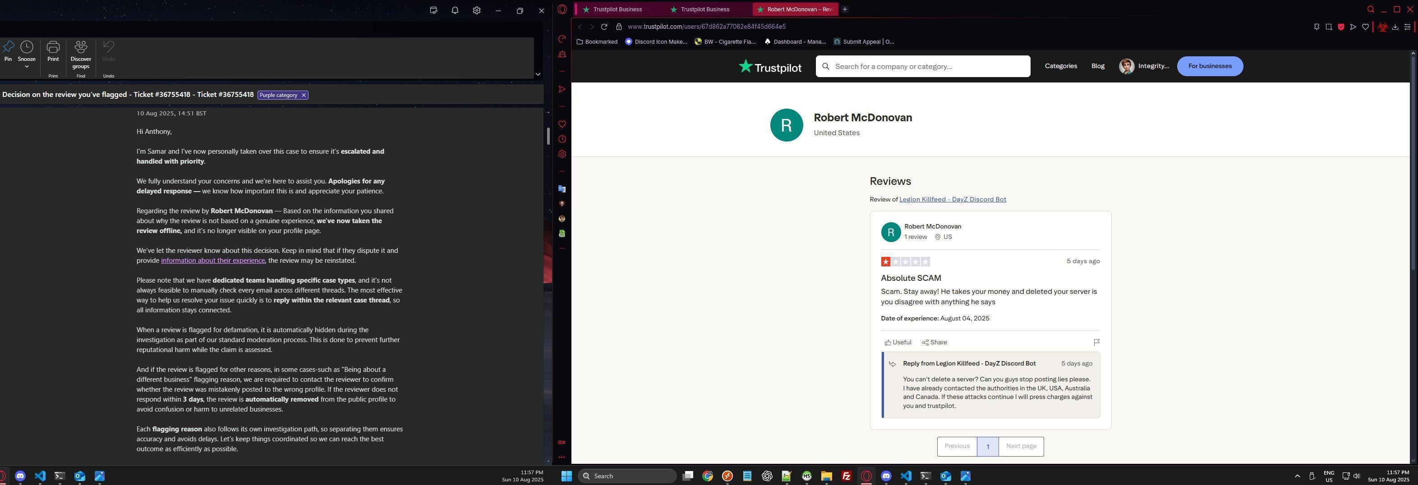
Task: Click the volume icon in system tray
Action: [1356, 476]
